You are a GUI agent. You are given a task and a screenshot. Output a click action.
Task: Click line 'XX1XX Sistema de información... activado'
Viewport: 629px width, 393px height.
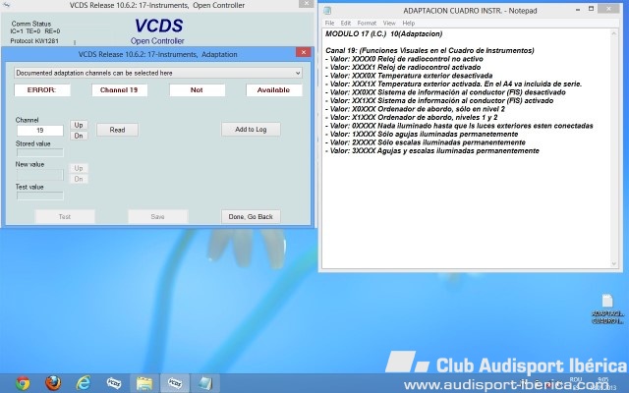pyautogui.click(x=439, y=101)
